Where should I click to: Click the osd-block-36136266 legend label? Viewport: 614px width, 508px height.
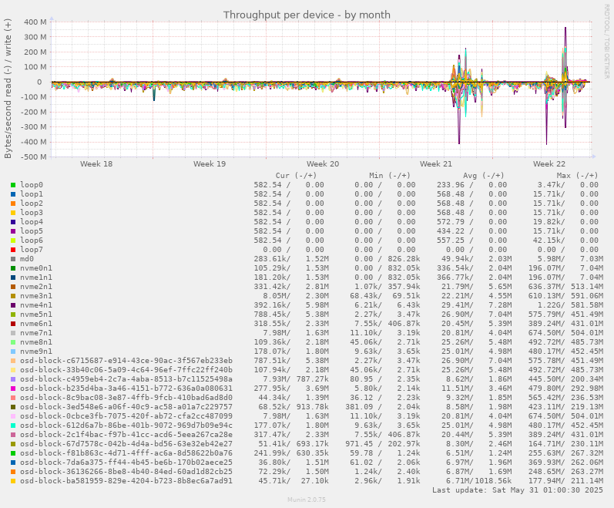[x=126, y=472]
